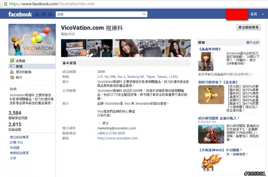The image size is (268, 177).
Task: Click the friend activity people icon
Action: [12, 72]
